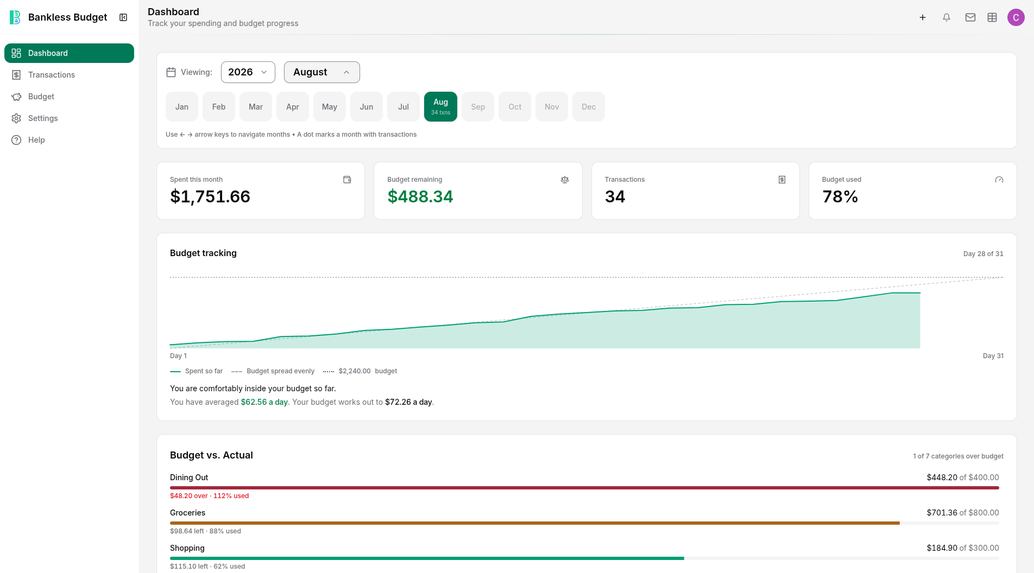Select the Nov month button

552,107
